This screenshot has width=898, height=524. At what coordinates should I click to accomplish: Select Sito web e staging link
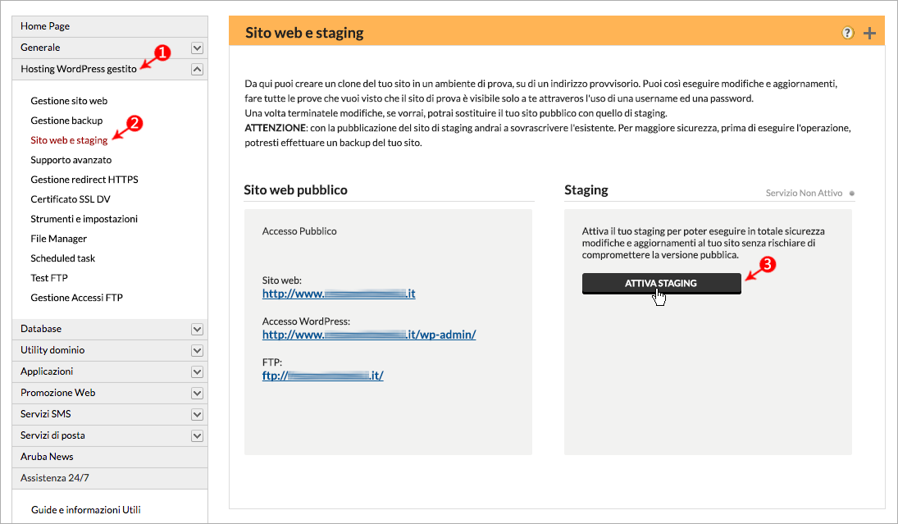click(x=69, y=140)
